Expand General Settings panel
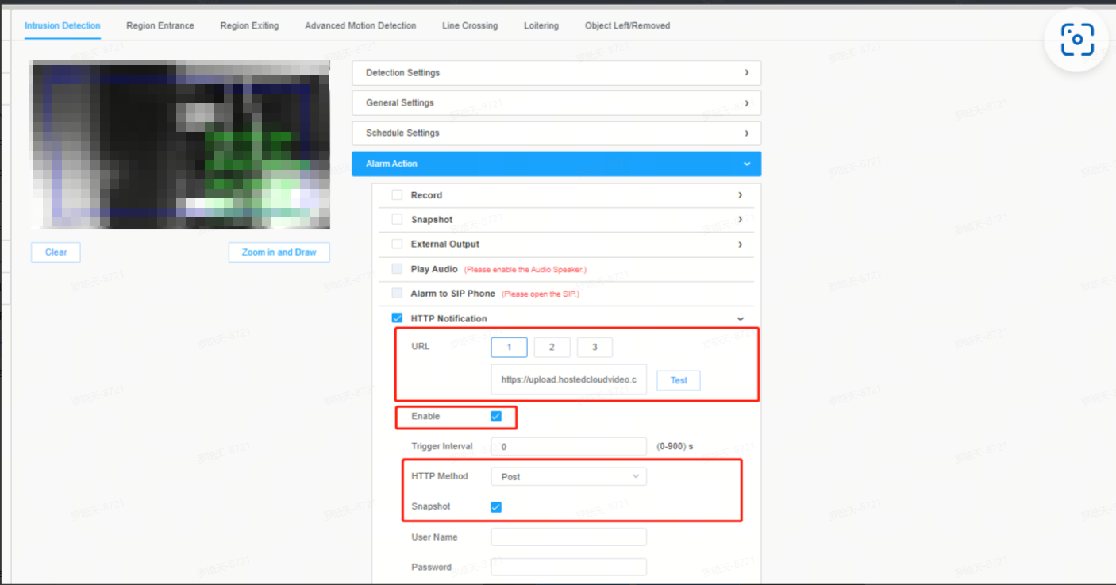Viewport: 1116px width, 585px height. 556,103
